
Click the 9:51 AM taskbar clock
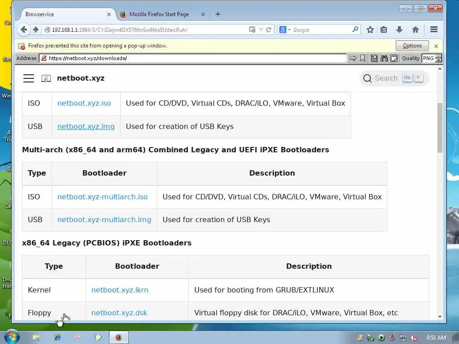point(436,338)
